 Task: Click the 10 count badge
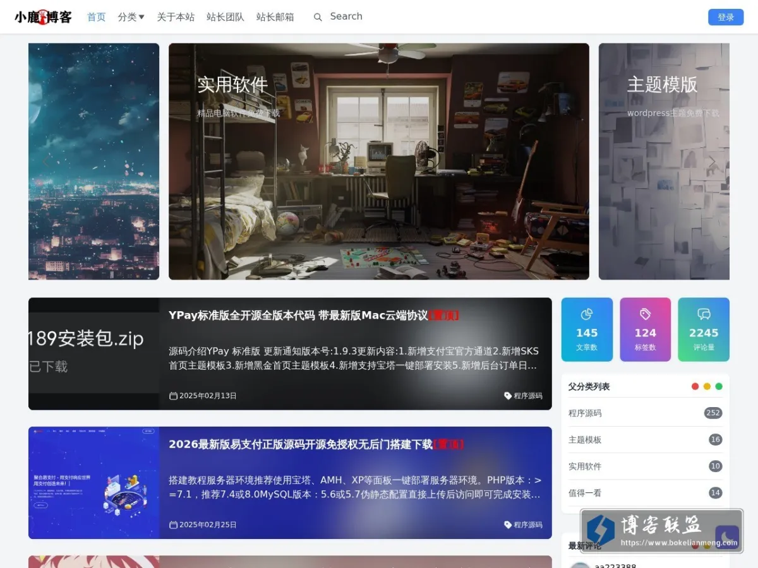tap(715, 466)
